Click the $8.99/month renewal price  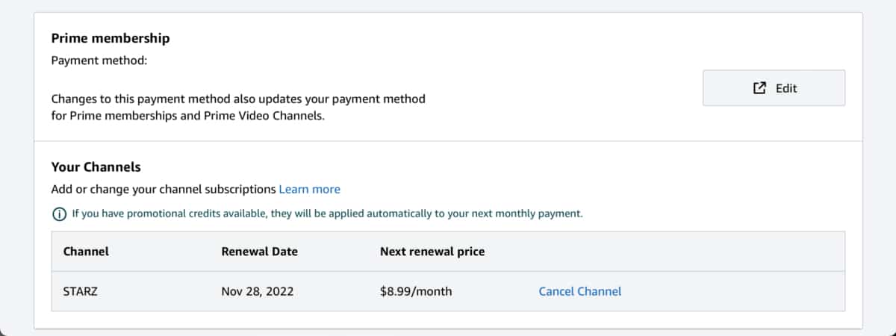416,291
